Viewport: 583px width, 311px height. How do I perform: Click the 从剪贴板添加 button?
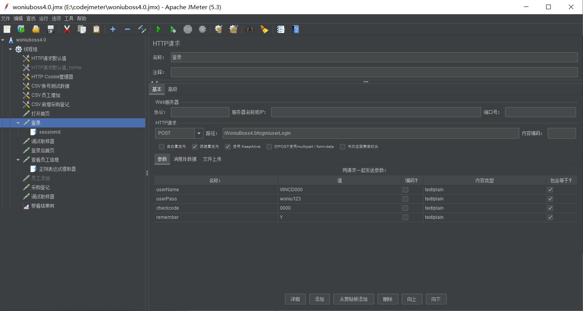[x=353, y=299]
